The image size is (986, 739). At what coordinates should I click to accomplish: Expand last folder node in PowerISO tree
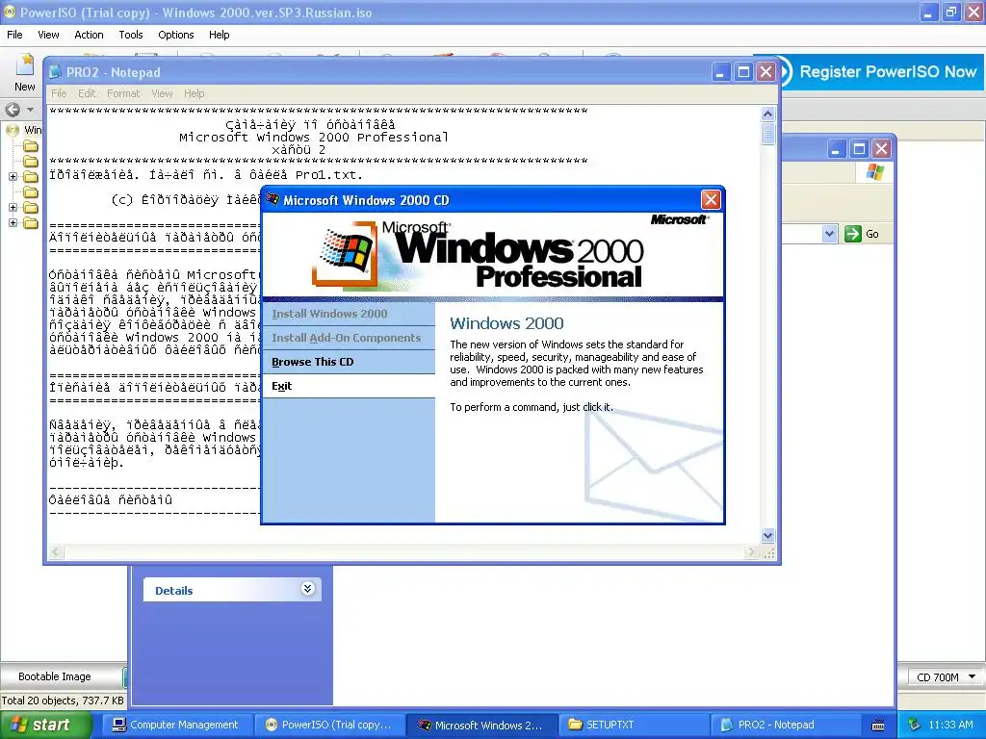pyautogui.click(x=13, y=222)
